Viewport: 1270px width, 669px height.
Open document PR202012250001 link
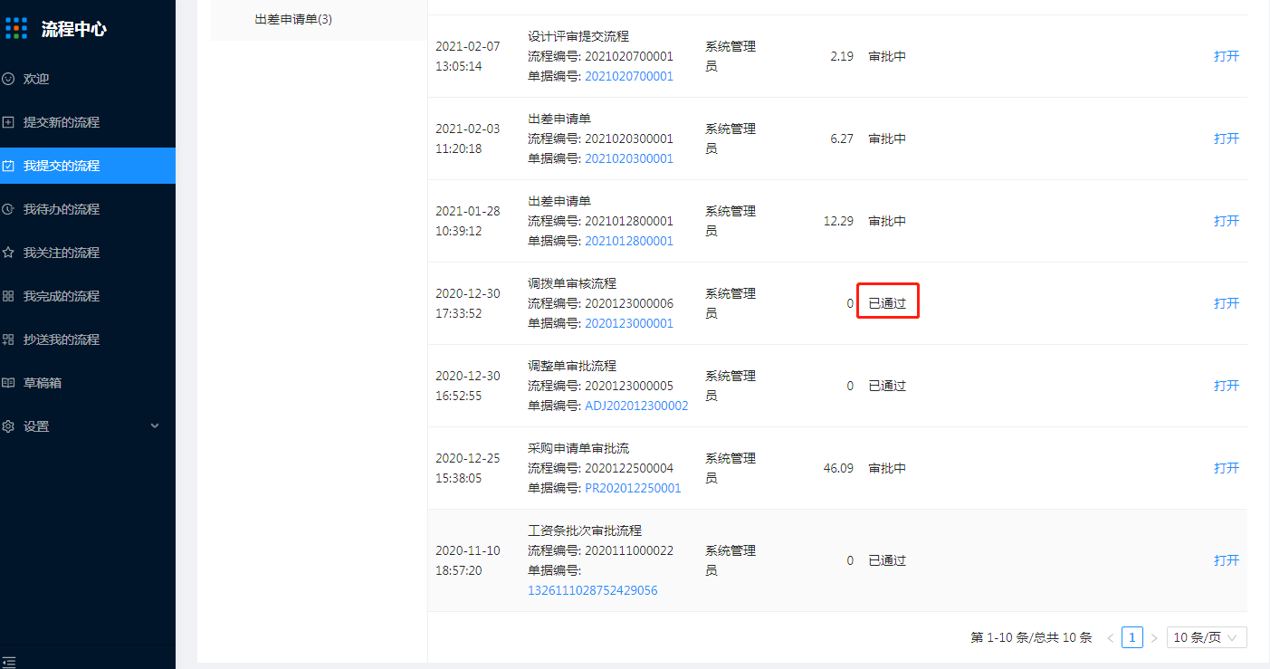(633, 488)
